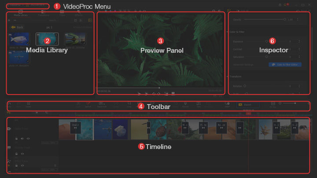Remove media with the minus icon
This screenshot has width=317, height=178.
click(15, 20)
